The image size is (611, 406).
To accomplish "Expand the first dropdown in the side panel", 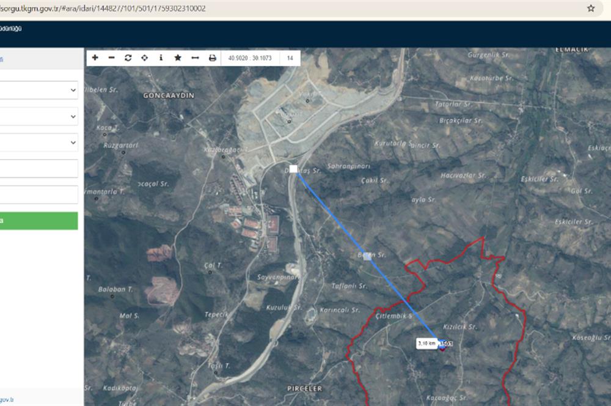I will [x=38, y=90].
